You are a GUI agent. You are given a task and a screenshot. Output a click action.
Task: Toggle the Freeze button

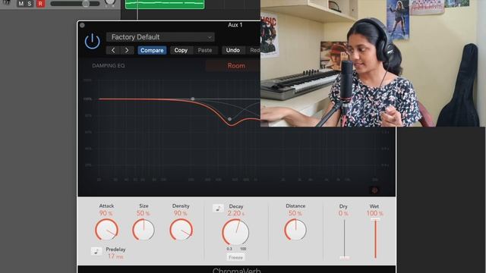pyautogui.click(x=235, y=258)
